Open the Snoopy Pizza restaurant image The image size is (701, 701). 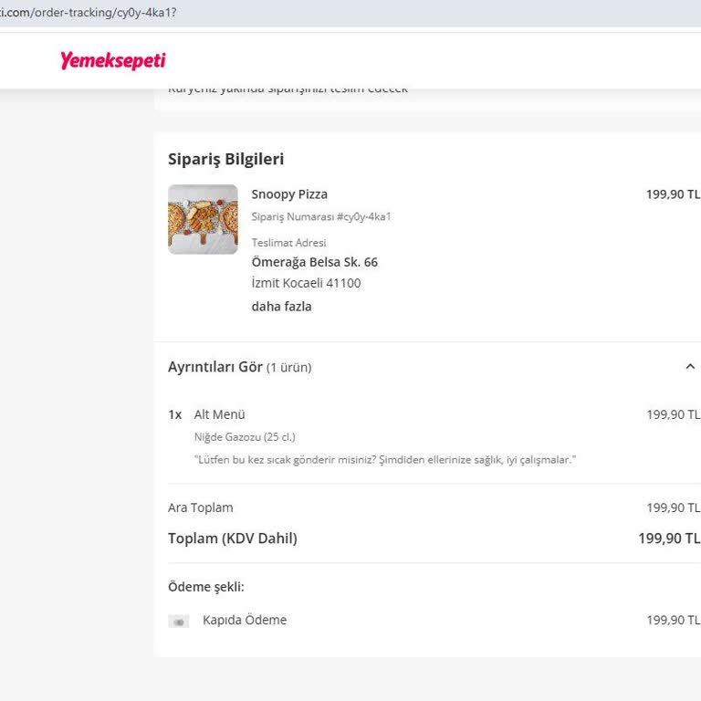pos(203,219)
